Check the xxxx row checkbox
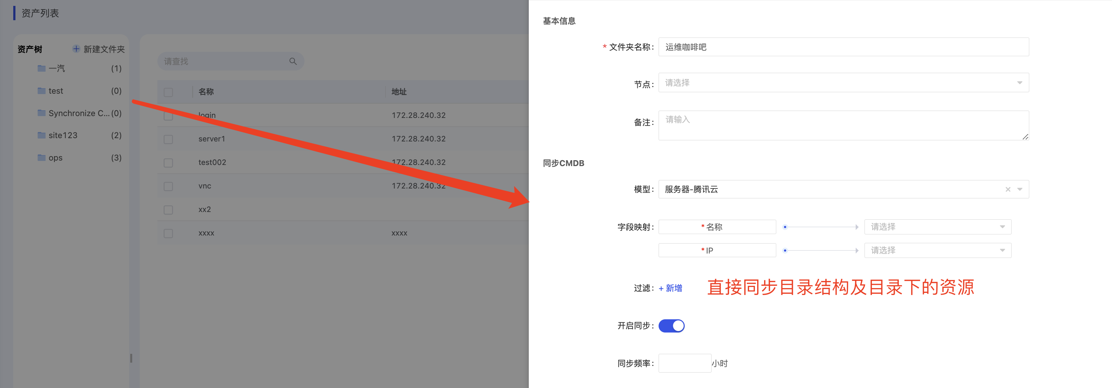This screenshot has height=388, width=1112. coord(168,233)
